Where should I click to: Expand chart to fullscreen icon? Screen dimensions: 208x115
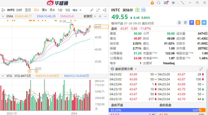(x=98, y=10)
